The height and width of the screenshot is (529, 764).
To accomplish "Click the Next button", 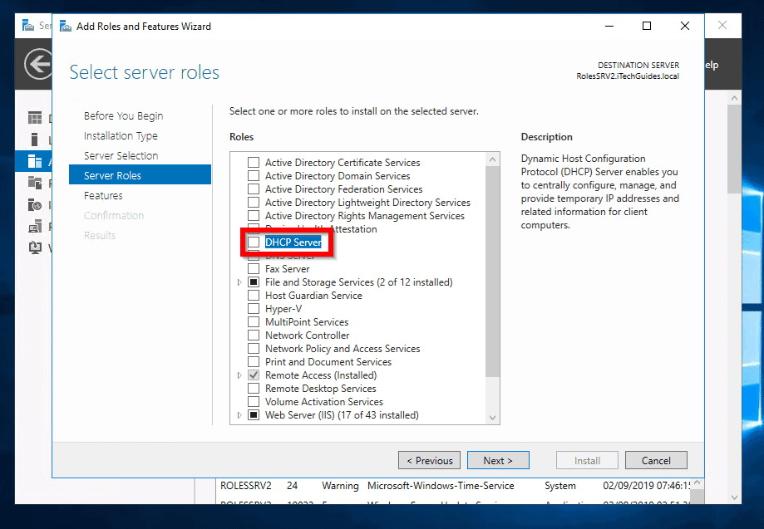I will (x=498, y=459).
